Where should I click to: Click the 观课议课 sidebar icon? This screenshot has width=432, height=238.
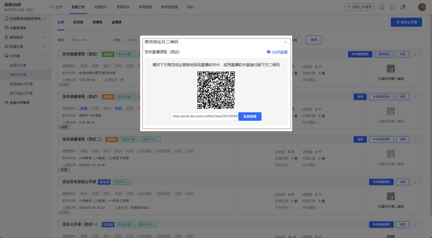pos(6,47)
